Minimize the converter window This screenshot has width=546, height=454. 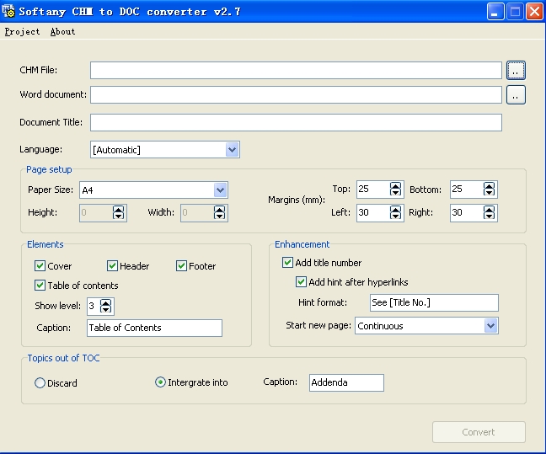coord(495,12)
